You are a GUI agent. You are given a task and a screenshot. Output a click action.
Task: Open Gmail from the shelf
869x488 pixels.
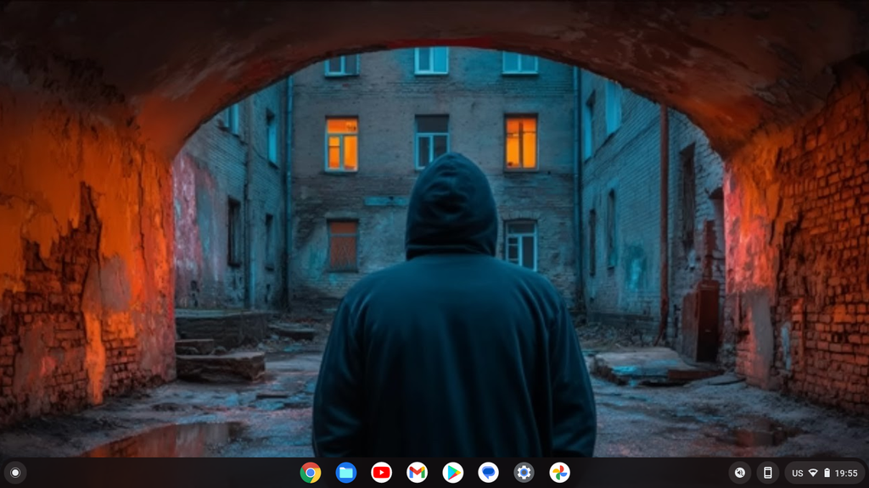pos(417,473)
